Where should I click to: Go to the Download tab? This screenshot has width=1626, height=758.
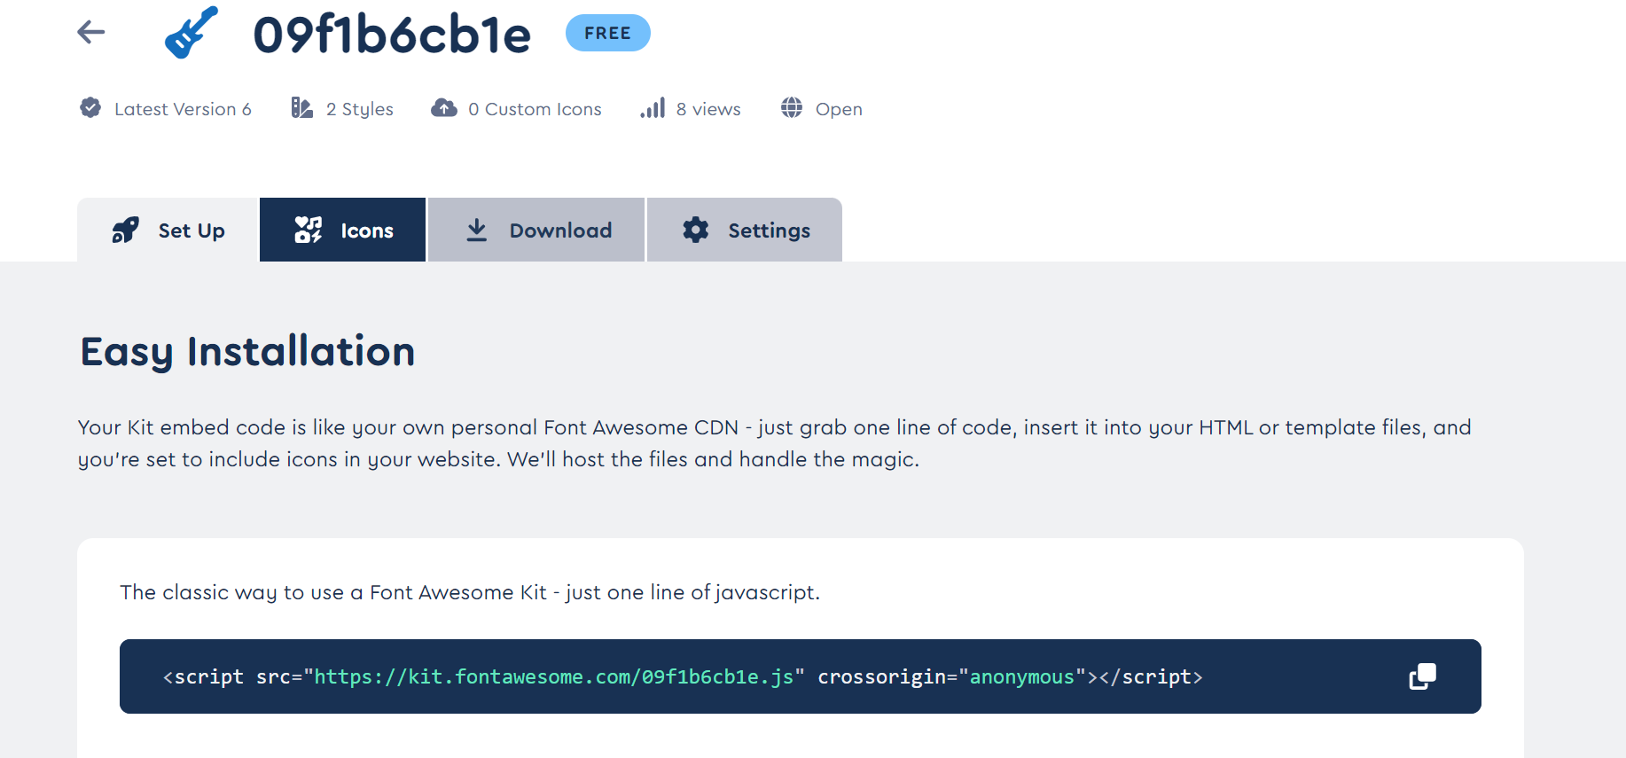pos(537,231)
